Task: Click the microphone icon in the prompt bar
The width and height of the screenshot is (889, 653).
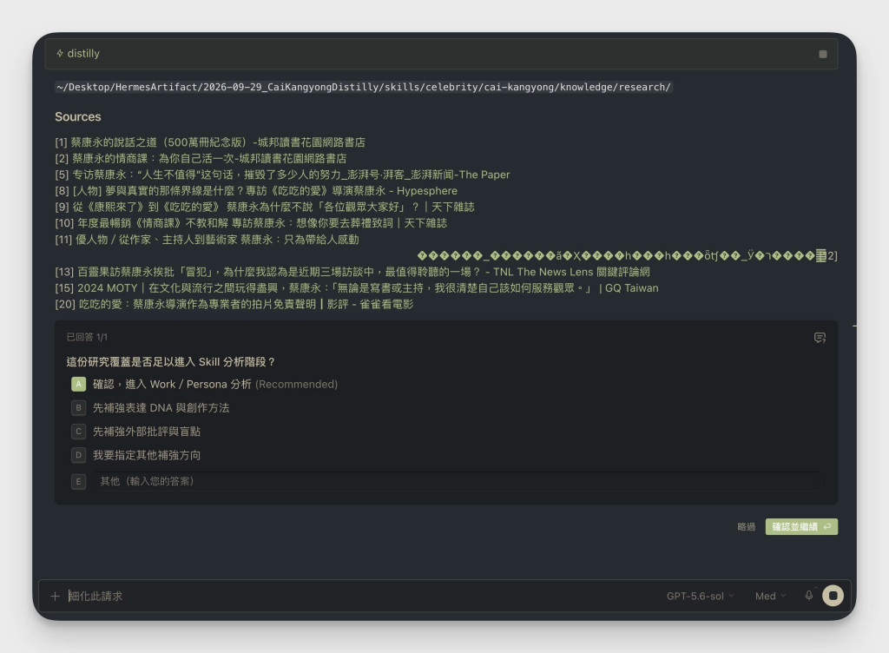Action: [x=809, y=595]
